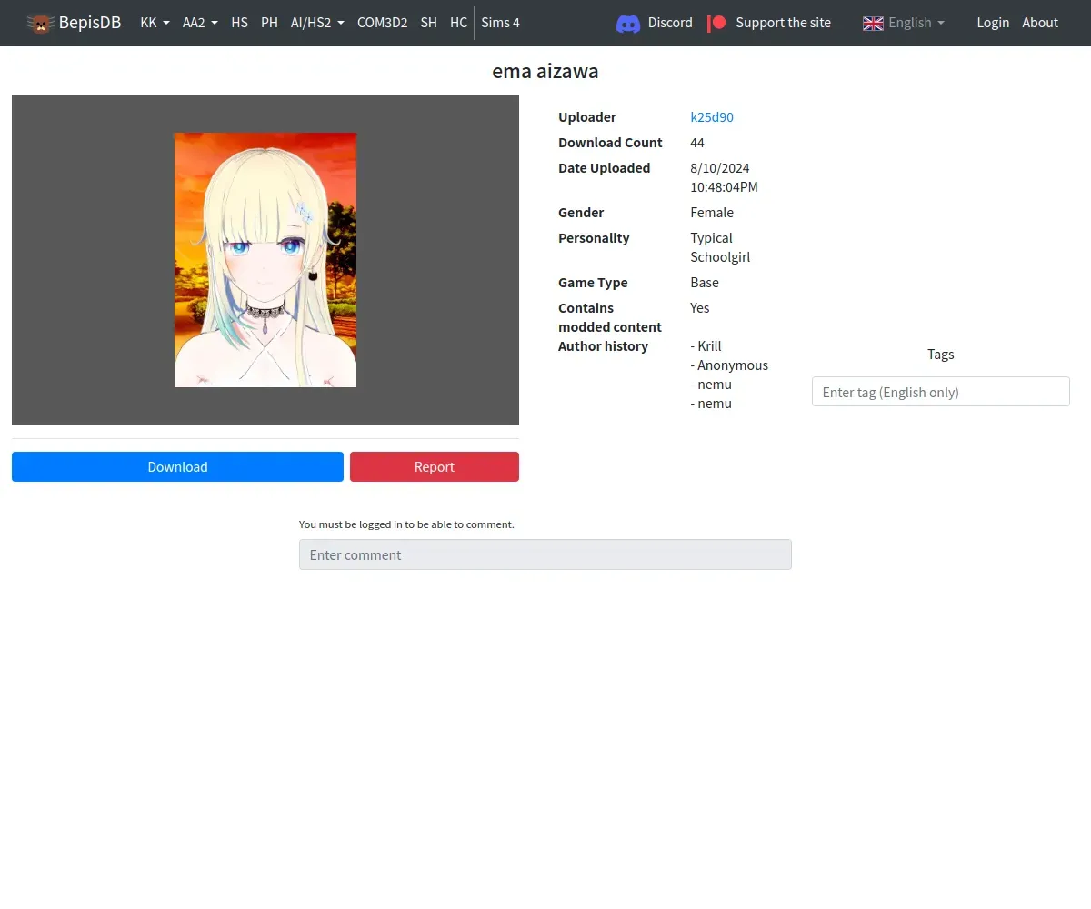Click Support the site link
This screenshot has height=909, width=1091.
(x=783, y=23)
